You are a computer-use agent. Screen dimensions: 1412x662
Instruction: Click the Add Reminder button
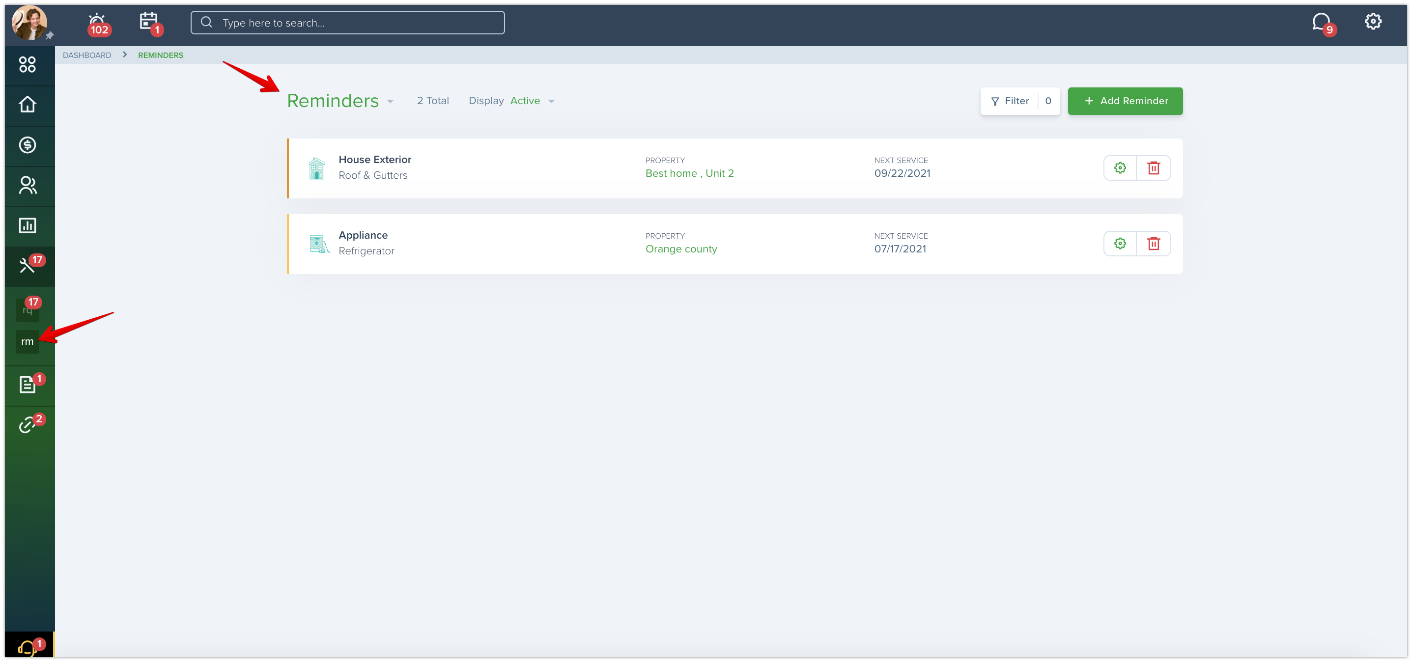1125,101
